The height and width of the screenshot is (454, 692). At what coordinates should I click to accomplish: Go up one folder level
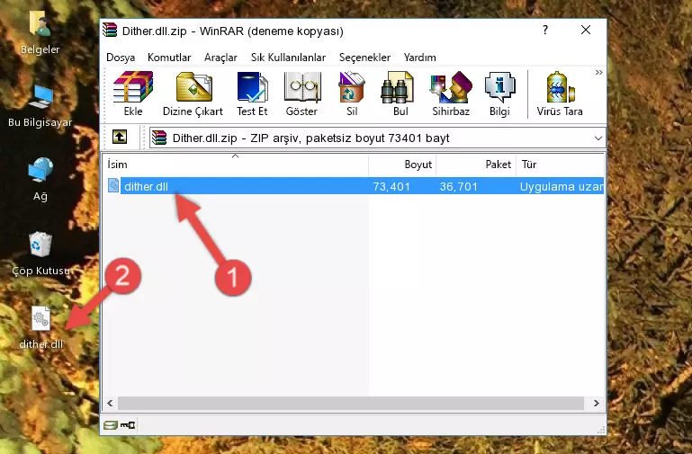coord(120,137)
